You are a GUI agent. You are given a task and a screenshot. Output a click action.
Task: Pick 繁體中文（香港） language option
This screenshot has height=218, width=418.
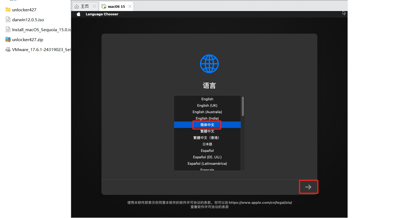[207, 138]
